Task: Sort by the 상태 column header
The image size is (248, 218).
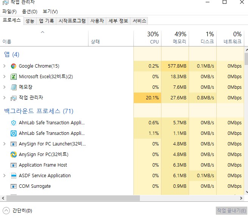Action: pyautogui.click(x=111, y=39)
